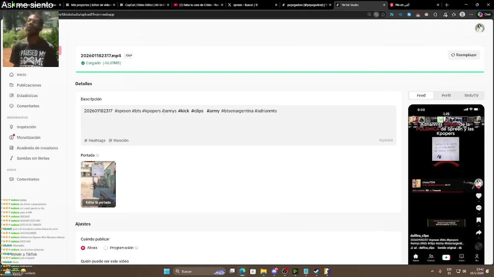
Task: Click the comment bubble in preview
Action: point(479,208)
